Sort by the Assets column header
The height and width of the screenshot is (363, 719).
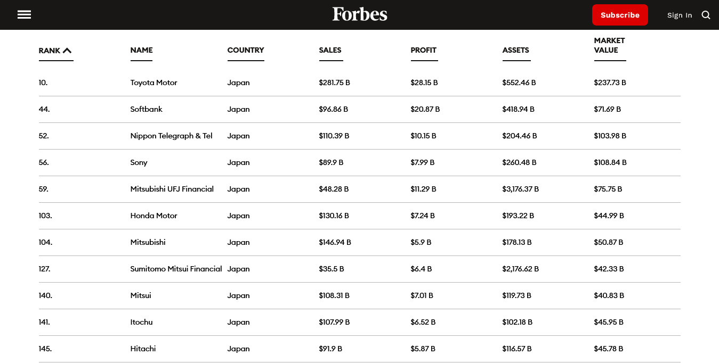click(515, 50)
